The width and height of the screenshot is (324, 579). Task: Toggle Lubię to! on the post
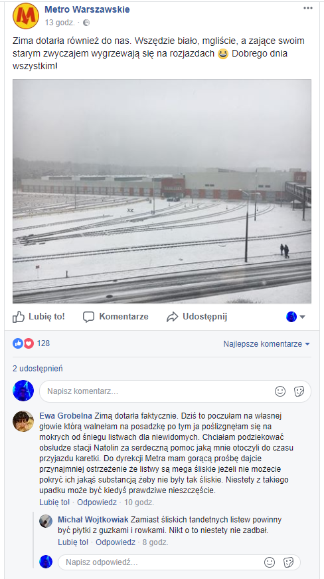coord(39,317)
